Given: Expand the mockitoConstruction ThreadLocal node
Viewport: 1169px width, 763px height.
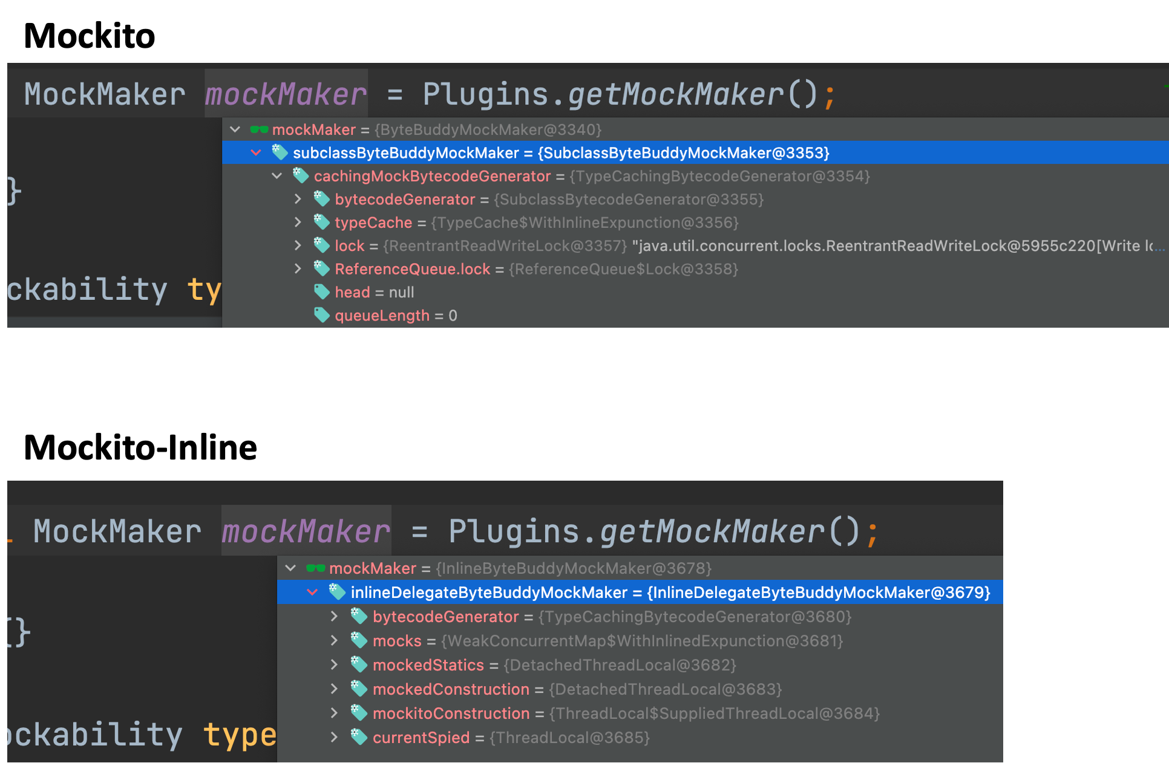Looking at the screenshot, I should click(334, 713).
